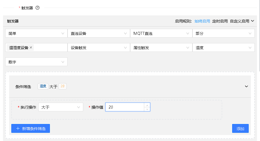The width and height of the screenshot is (260, 141).
Task: Increase 操作值 with the up arrow
Action: click(147, 105)
